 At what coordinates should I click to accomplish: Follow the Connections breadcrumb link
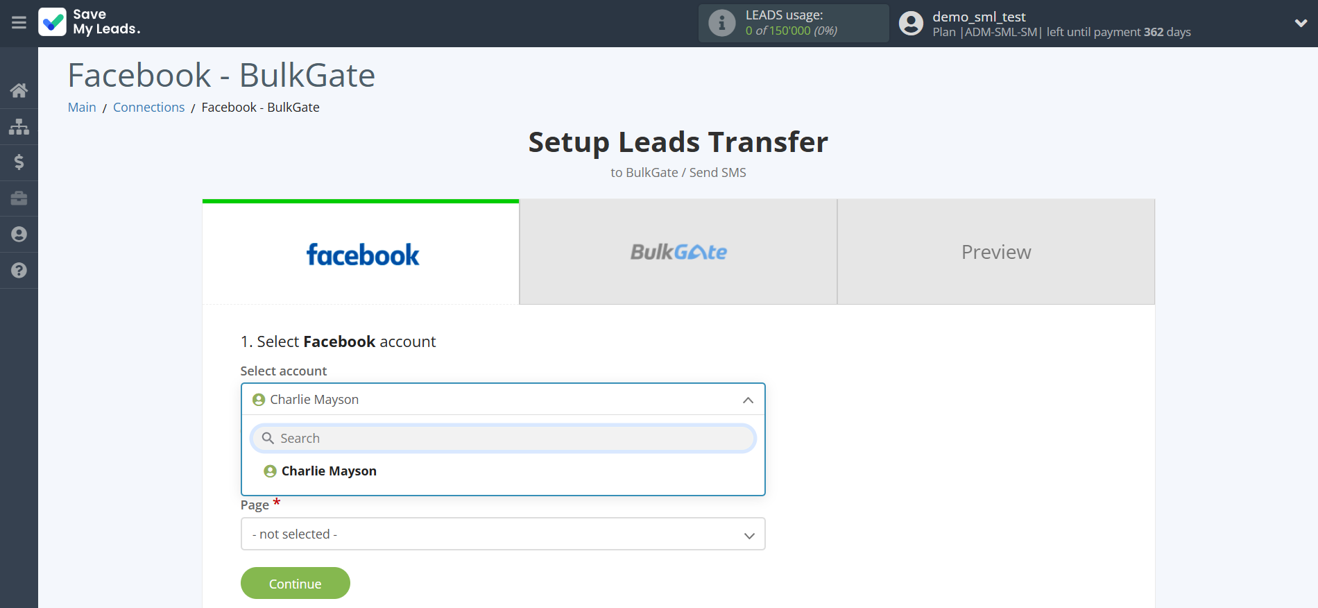click(x=148, y=108)
